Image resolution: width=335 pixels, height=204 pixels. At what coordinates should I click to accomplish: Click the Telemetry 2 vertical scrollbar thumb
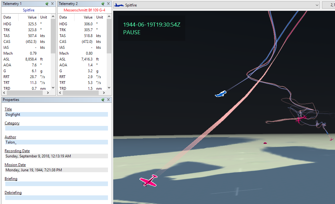coord(109,36)
